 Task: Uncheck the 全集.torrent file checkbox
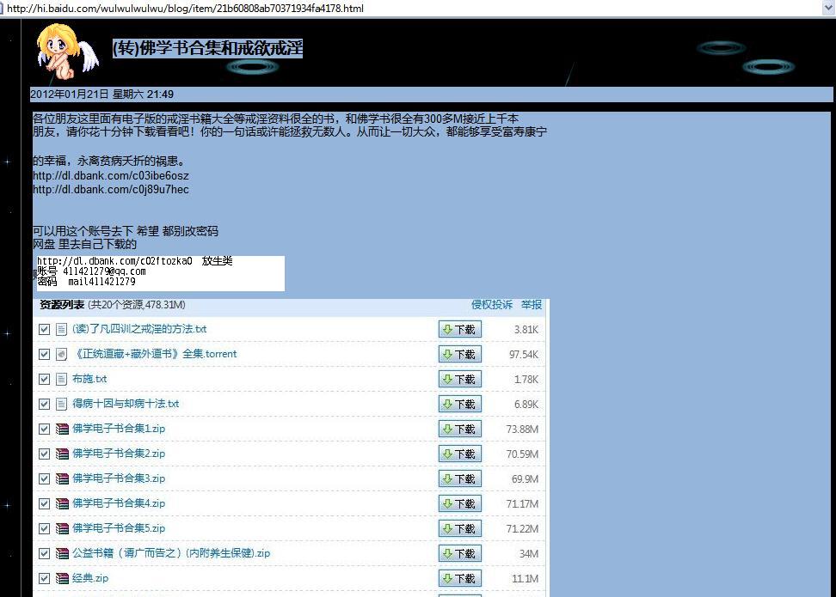point(45,354)
